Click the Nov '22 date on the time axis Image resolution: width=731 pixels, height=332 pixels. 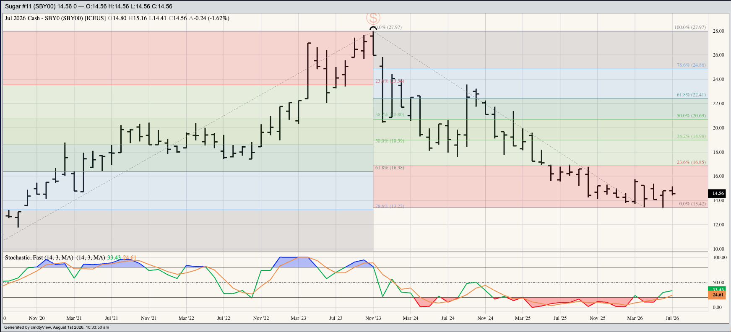click(x=261, y=318)
